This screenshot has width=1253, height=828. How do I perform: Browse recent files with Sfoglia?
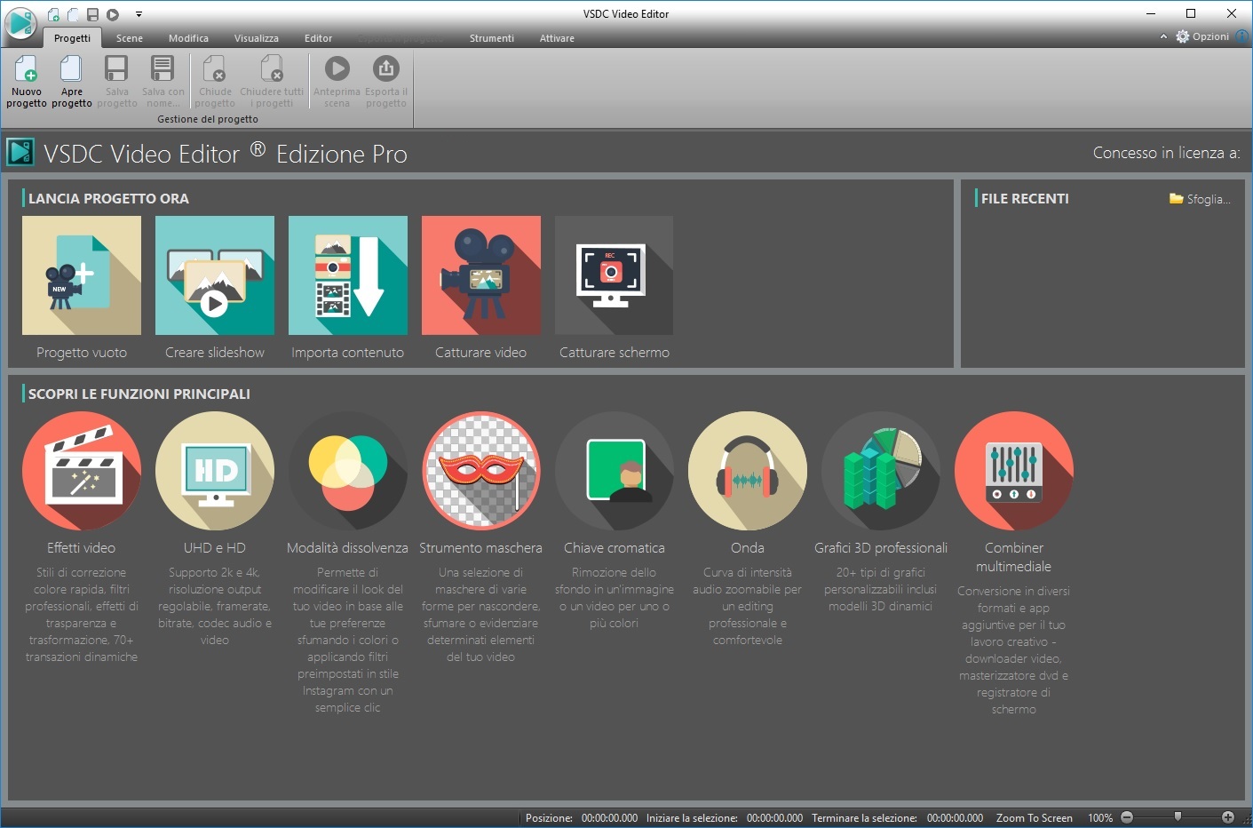tap(1200, 199)
